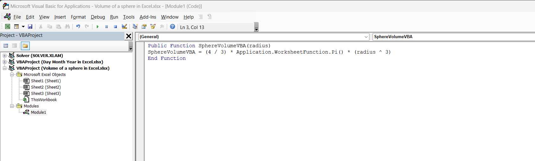Run the macro with the green play icon

[x=98, y=27]
